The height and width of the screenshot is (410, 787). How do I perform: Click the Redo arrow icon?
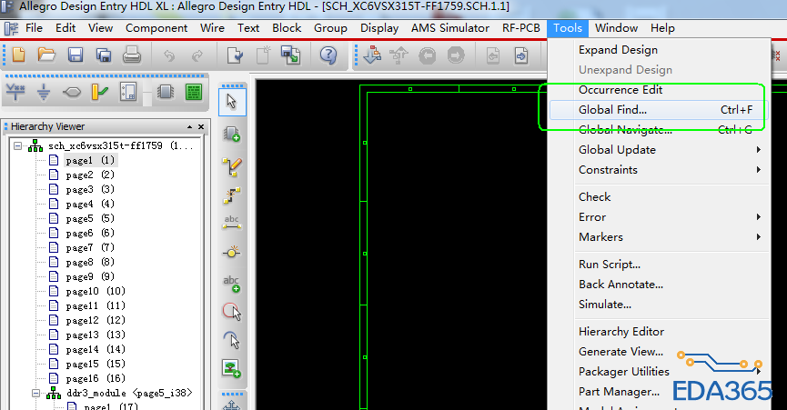tap(197, 55)
